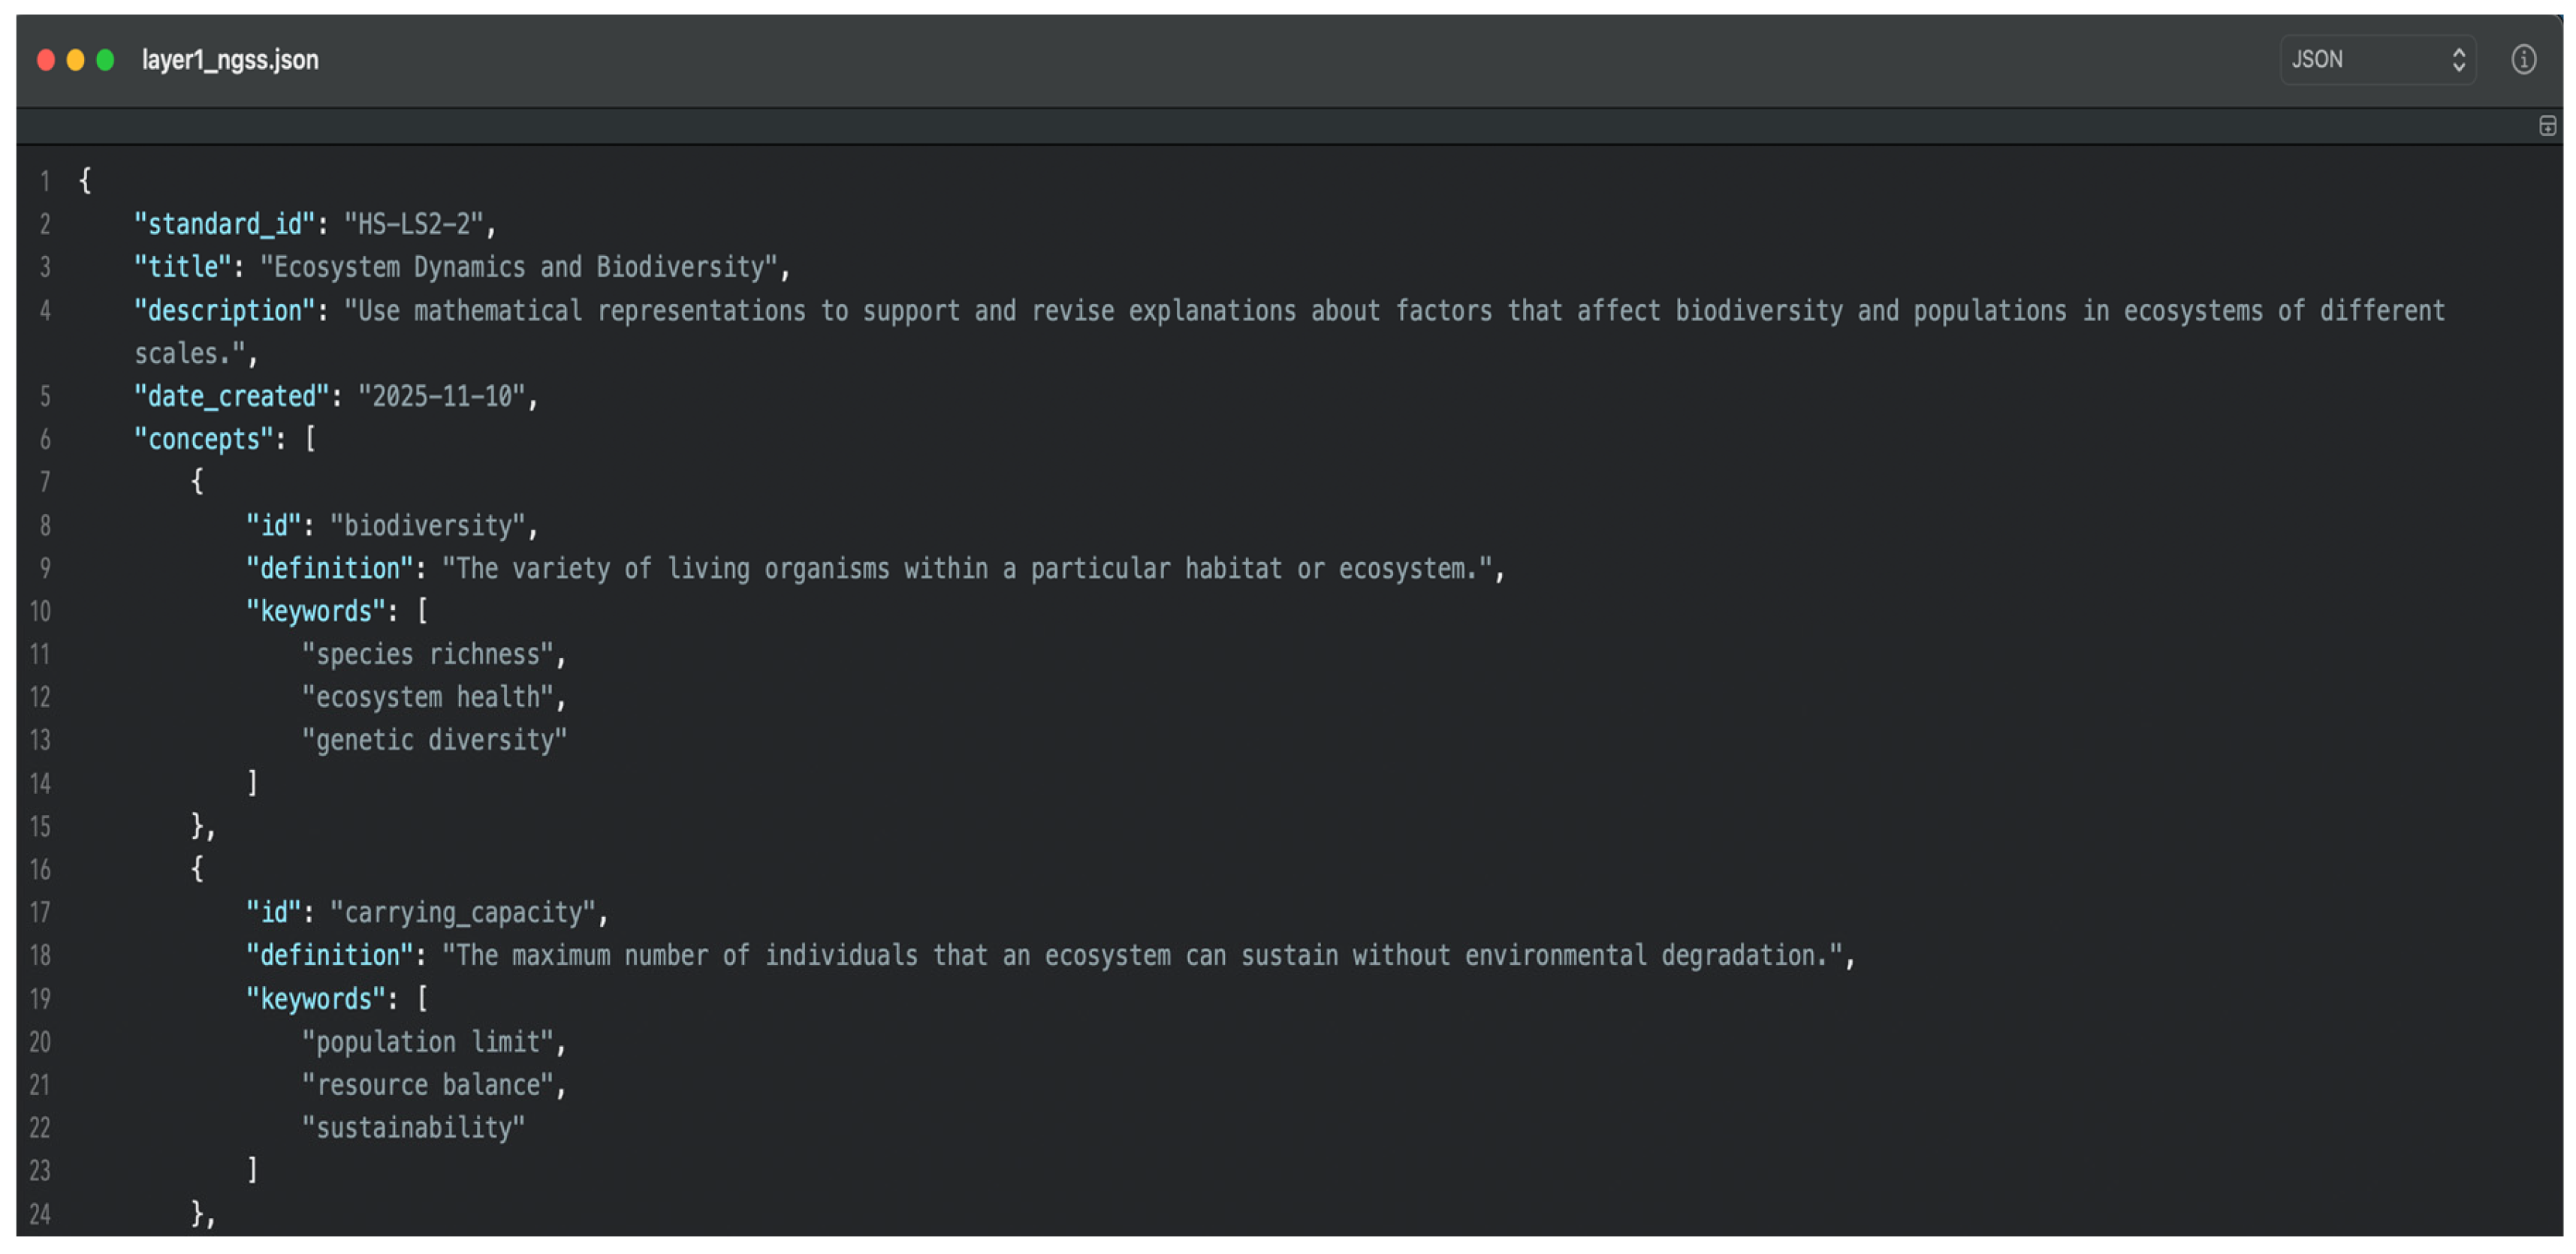The image size is (2576, 1254).
Task: Place cursor on "carrying_capacity" value
Action: coord(463,913)
